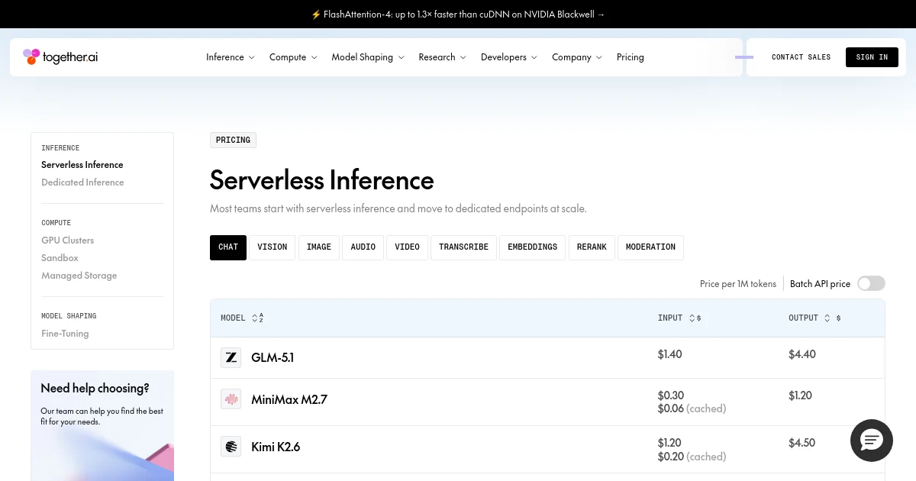Open Dedicated Inference in sidebar
The image size is (916, 481).
click(x=82, y=182)
